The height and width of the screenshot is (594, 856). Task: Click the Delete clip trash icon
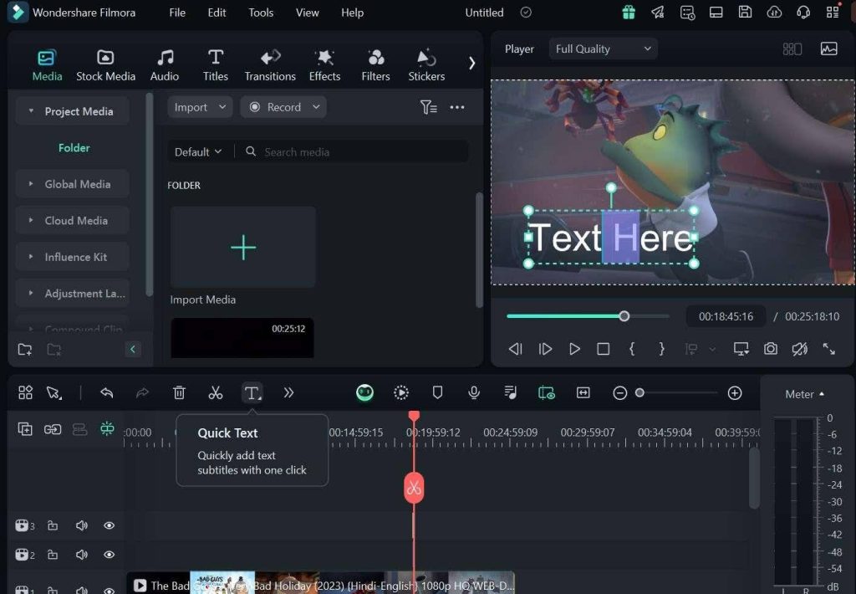tap(179, 392)
